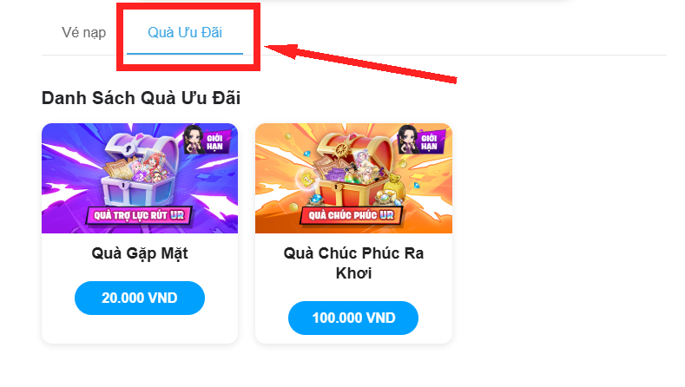Click the Quà Chúc Phúc Ra Khơi title
This screenshot has height=387, width=685.
pos(354,263)
